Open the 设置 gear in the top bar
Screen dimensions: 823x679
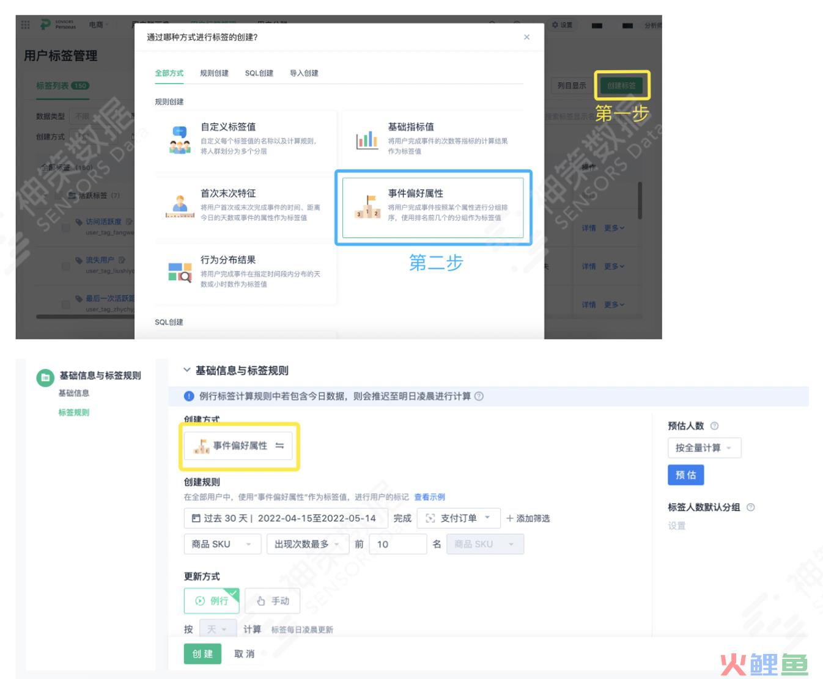pyautogui.click(x=562, y=25)
